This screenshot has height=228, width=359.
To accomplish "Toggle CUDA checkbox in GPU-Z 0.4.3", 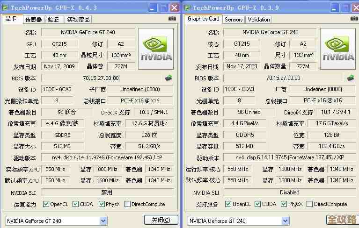I will click(x=75, y=204).
